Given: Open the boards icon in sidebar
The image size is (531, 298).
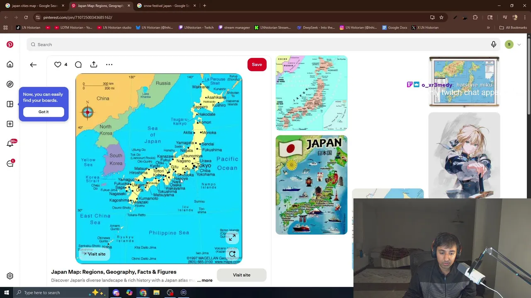Looking at the screenshot, I should [10, 104].
